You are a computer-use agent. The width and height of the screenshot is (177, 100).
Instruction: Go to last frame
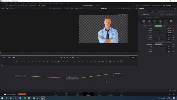73,57
